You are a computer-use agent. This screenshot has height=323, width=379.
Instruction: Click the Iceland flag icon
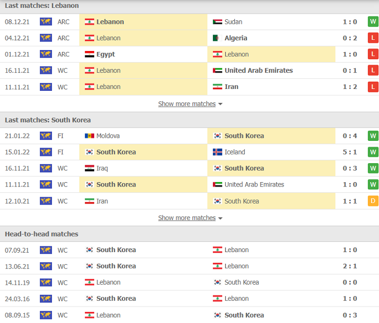point(217,152)
